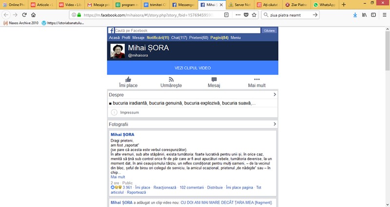Open the Firefox hamburger menu
This screenshot has width=390, height=207.
click(384, 15)
